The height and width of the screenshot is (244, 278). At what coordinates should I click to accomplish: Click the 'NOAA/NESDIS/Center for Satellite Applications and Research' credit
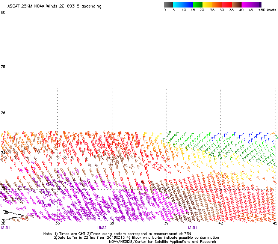(162, 242)
